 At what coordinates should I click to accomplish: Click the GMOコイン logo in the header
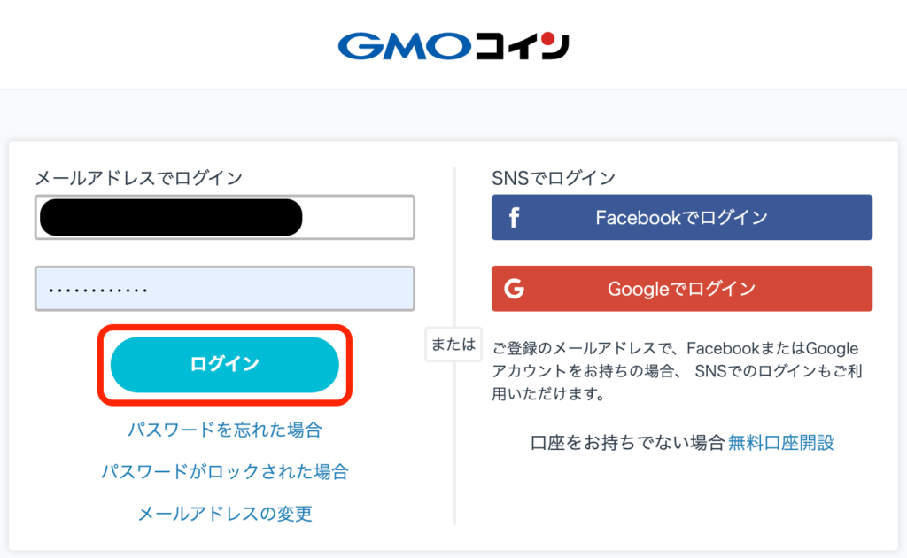click(x=453, y=46)
